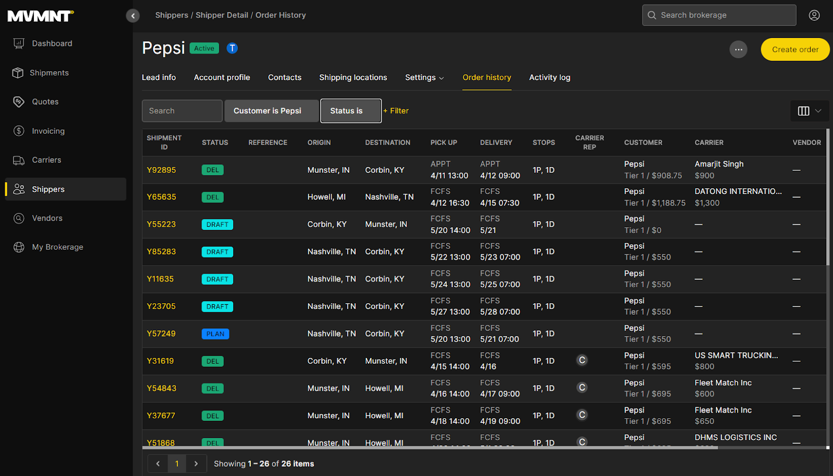Click the PICK UP column header
Viewport: 833px width, 476px height.
444,143
